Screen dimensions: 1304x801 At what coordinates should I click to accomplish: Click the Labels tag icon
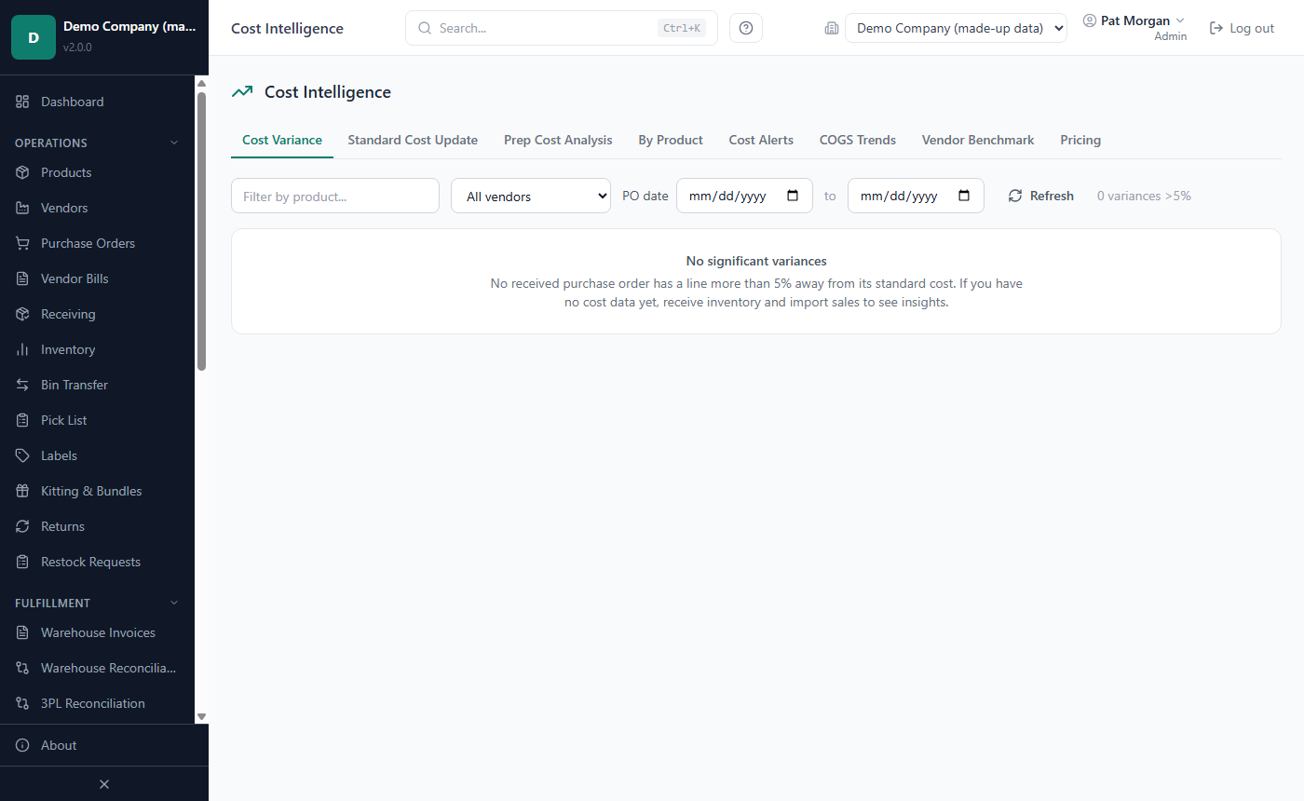(x=22, y=455)
